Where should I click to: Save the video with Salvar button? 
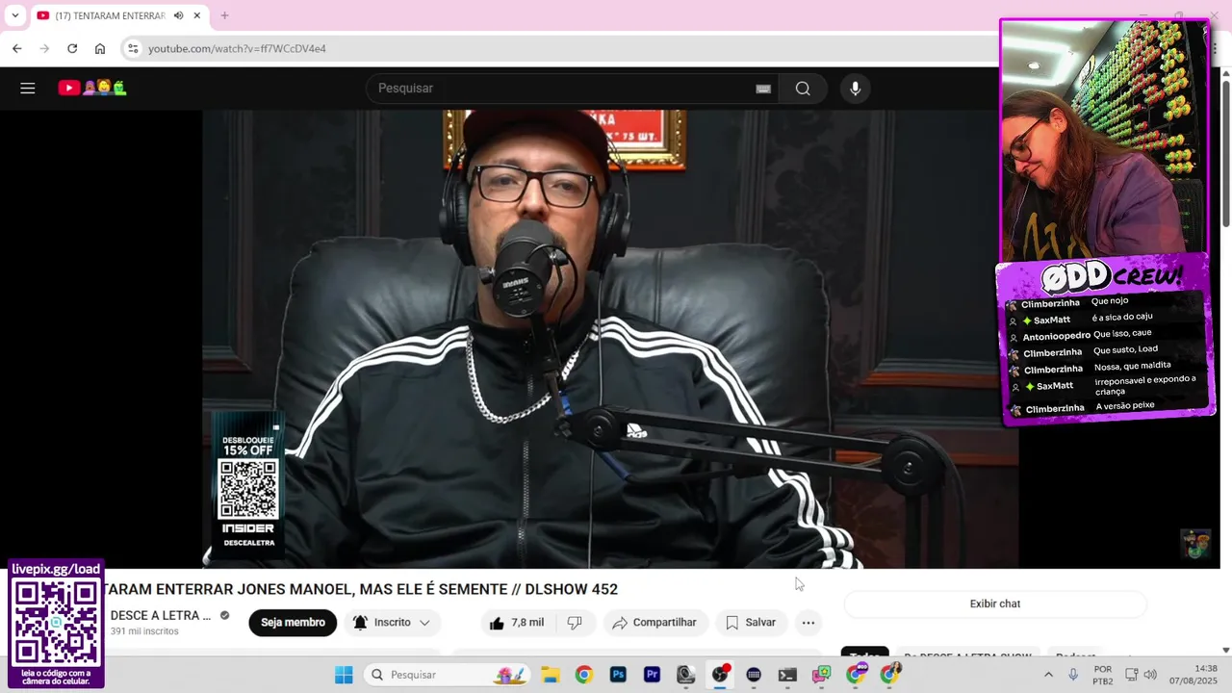(x=751, y=623)
